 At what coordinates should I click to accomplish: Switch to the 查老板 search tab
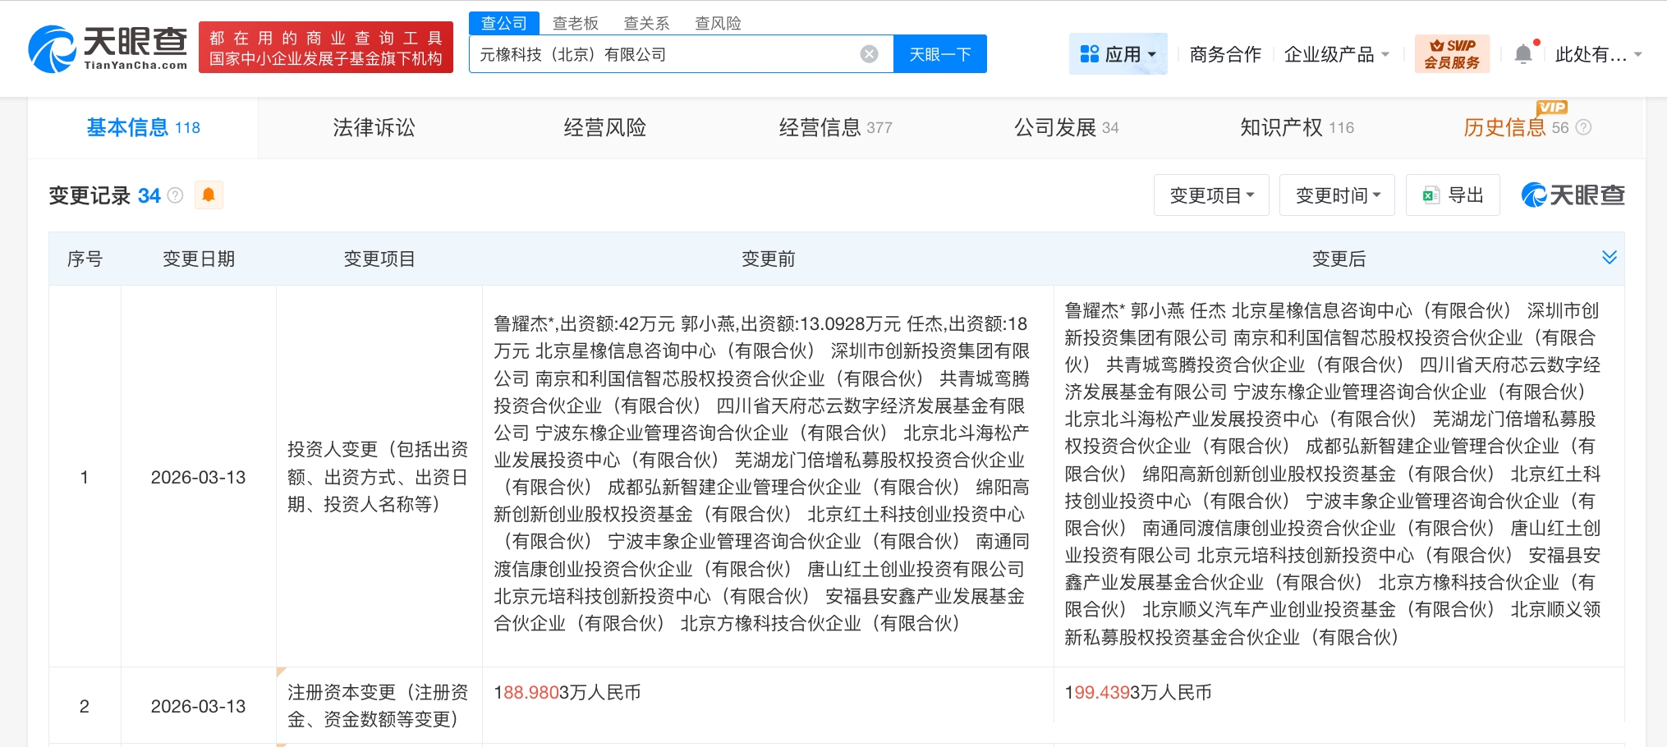pos(575,23)
